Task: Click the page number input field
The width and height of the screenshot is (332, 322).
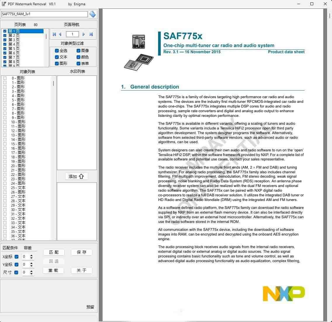Action: (72, 34)
